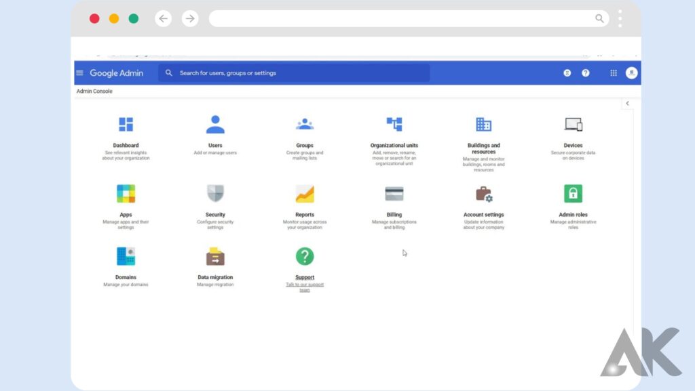This screenshot has height=391, width=695.
Task: Open the Google apps grid launcher
Action: pyautogui.click(x=614, y=73)
